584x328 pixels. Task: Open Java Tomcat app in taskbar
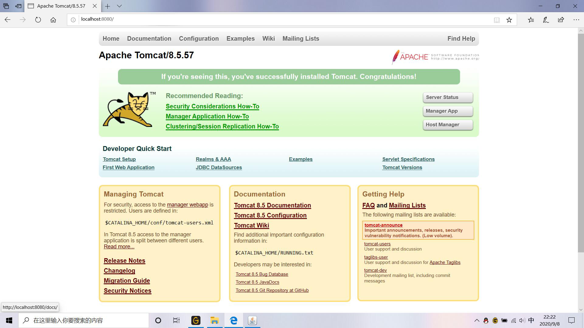252,320
